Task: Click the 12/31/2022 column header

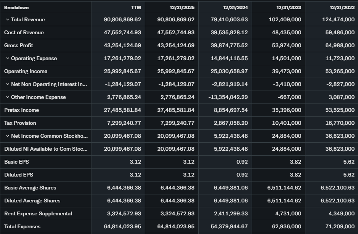Action: pos(342,8)
